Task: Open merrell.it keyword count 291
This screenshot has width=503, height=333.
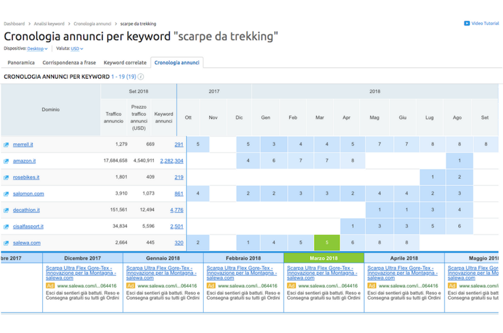Action: point(179,145)
